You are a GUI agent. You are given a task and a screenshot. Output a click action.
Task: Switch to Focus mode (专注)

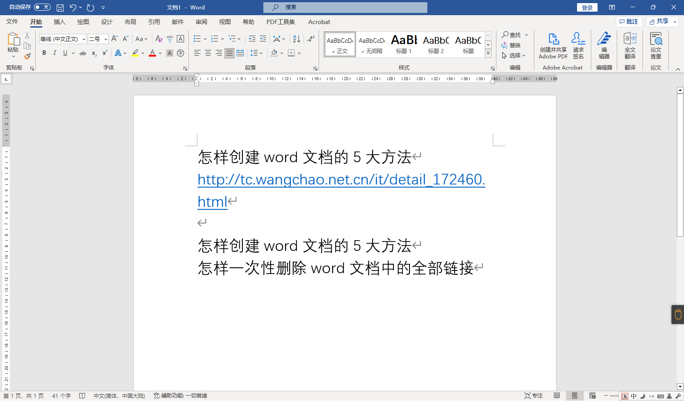click(534, 396)
